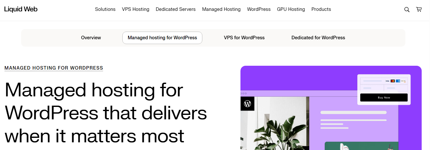Click the Visa card icon

pos(387,81)
